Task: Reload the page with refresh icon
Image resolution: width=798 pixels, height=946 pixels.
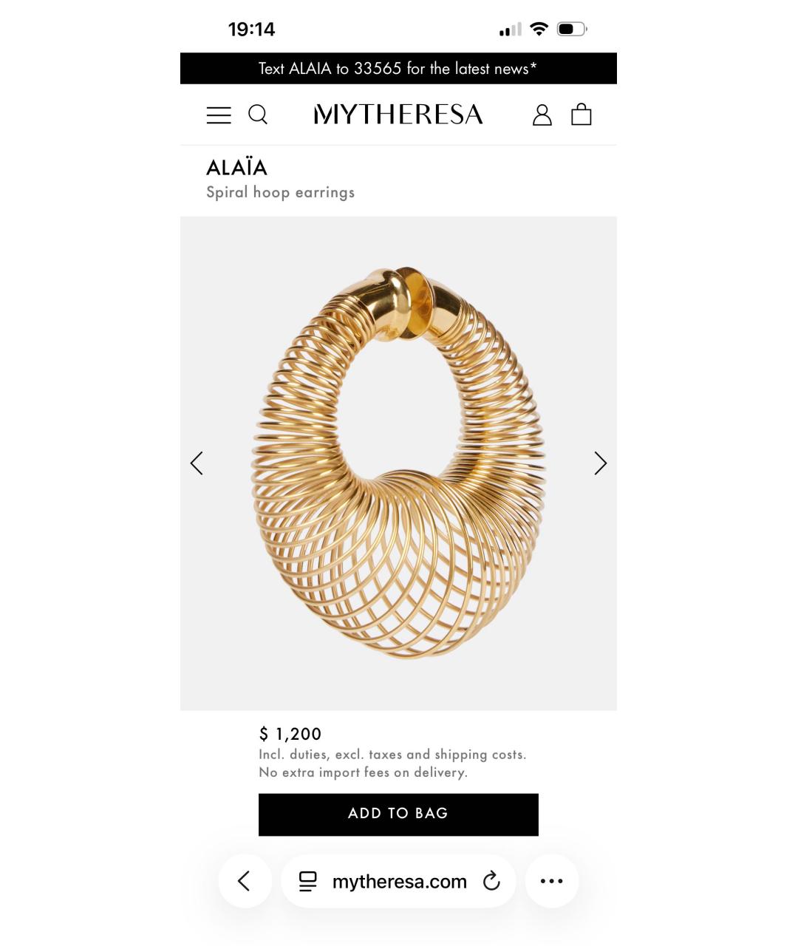Action: pyautogui.click(x=491, y=881)
